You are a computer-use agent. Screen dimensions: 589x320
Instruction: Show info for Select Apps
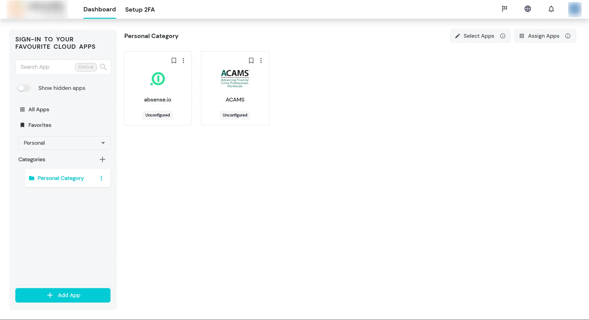(503, 36)
